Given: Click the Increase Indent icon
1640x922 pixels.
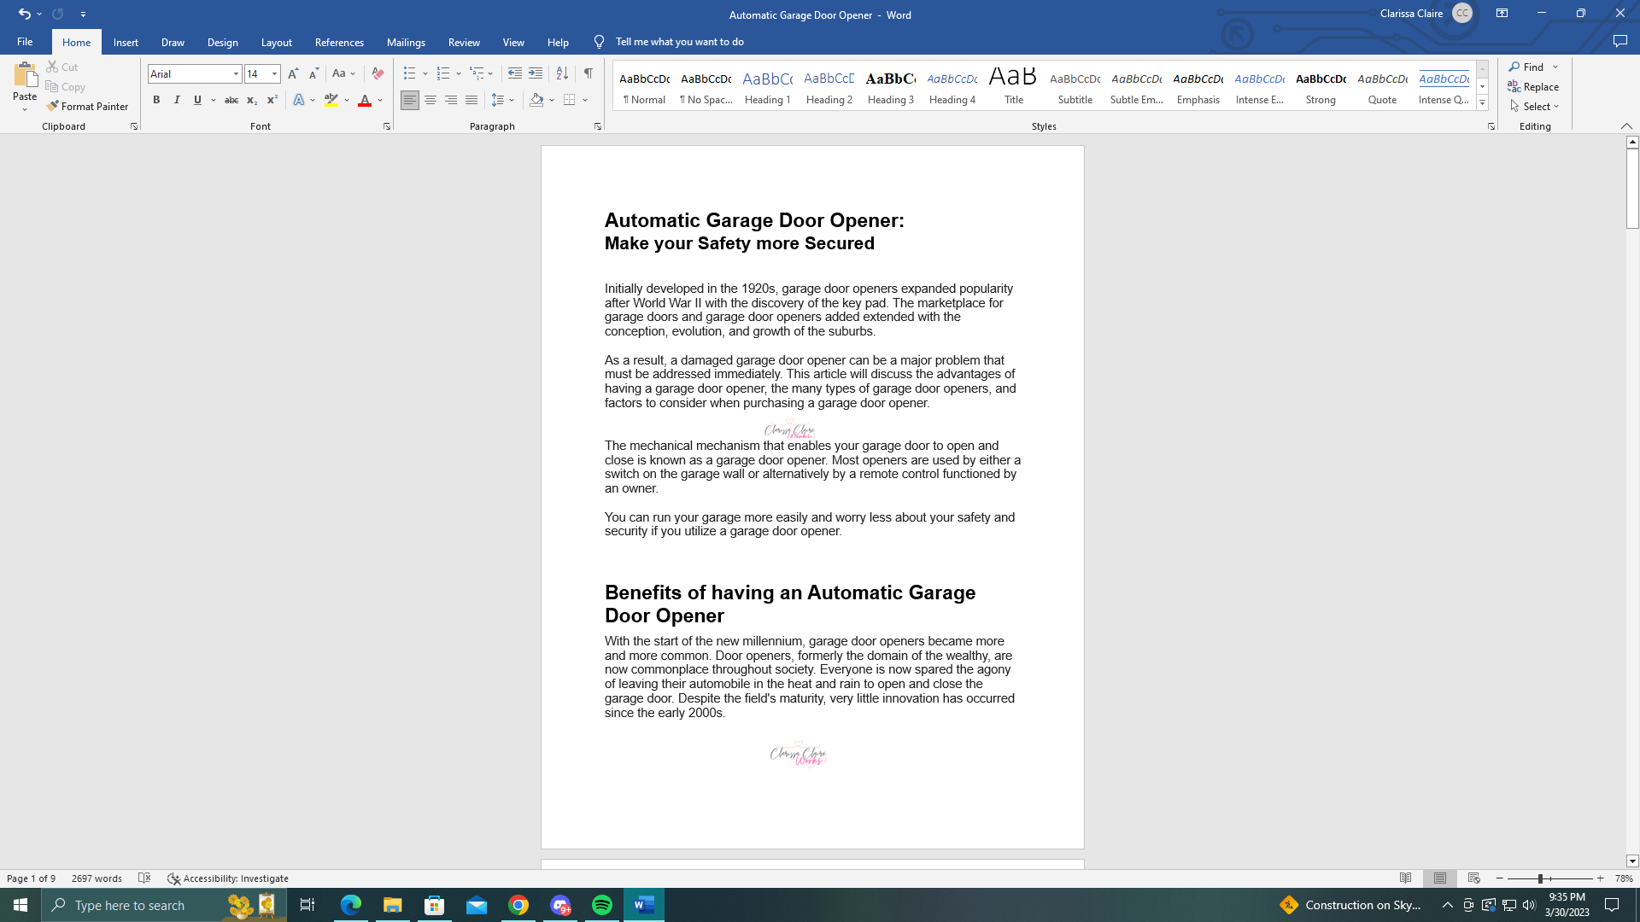Looking at the screenshot, I should pos(536,74).
